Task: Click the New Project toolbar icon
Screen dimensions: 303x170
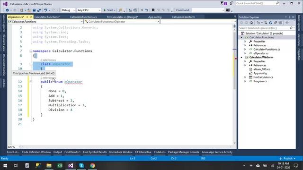Action: [22, 10]
